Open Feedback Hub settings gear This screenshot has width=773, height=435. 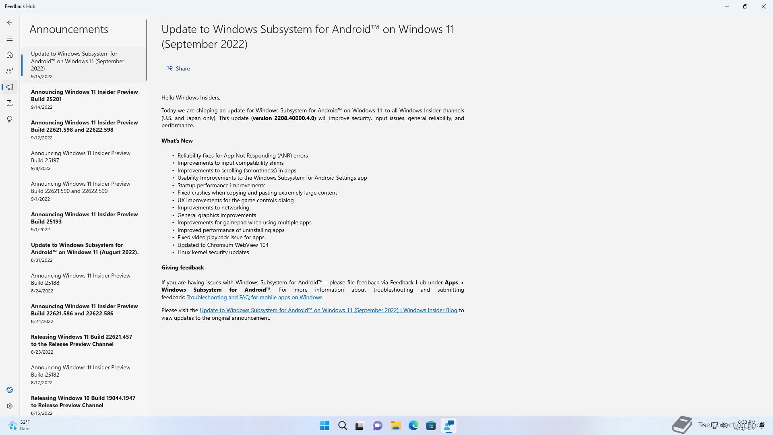click(10, 406)
